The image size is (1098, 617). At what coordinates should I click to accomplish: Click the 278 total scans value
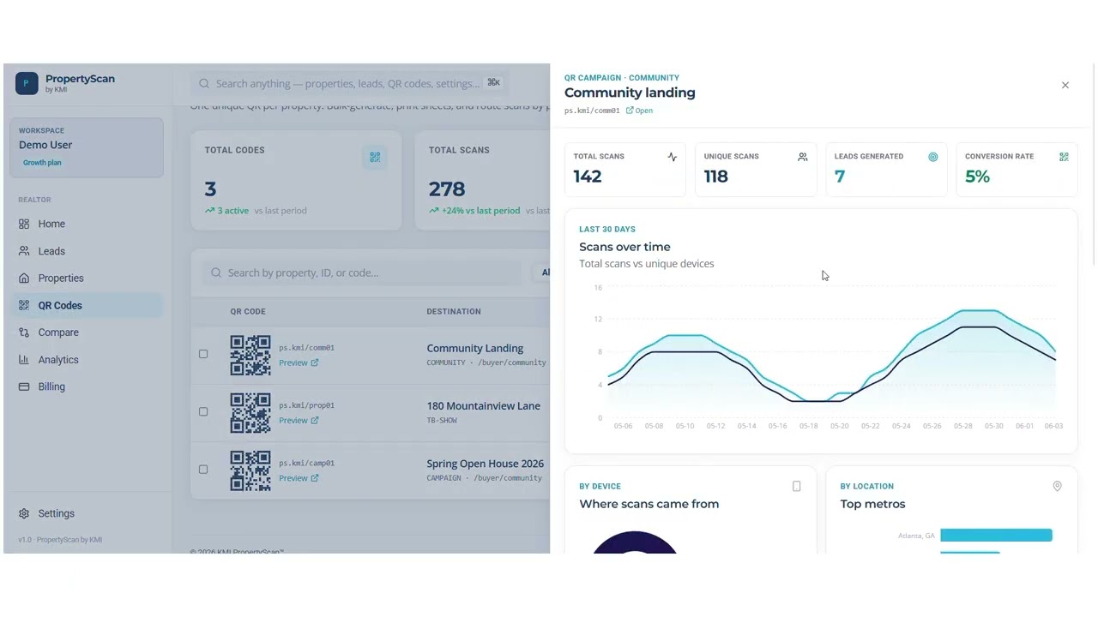pos(447,189)
